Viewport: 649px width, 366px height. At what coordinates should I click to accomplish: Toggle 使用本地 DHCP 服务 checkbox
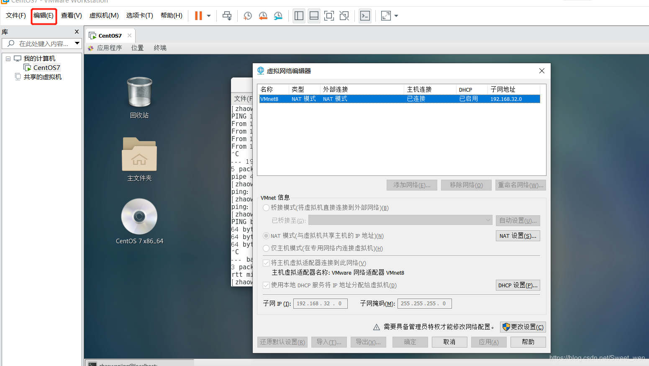click(266, 285)
